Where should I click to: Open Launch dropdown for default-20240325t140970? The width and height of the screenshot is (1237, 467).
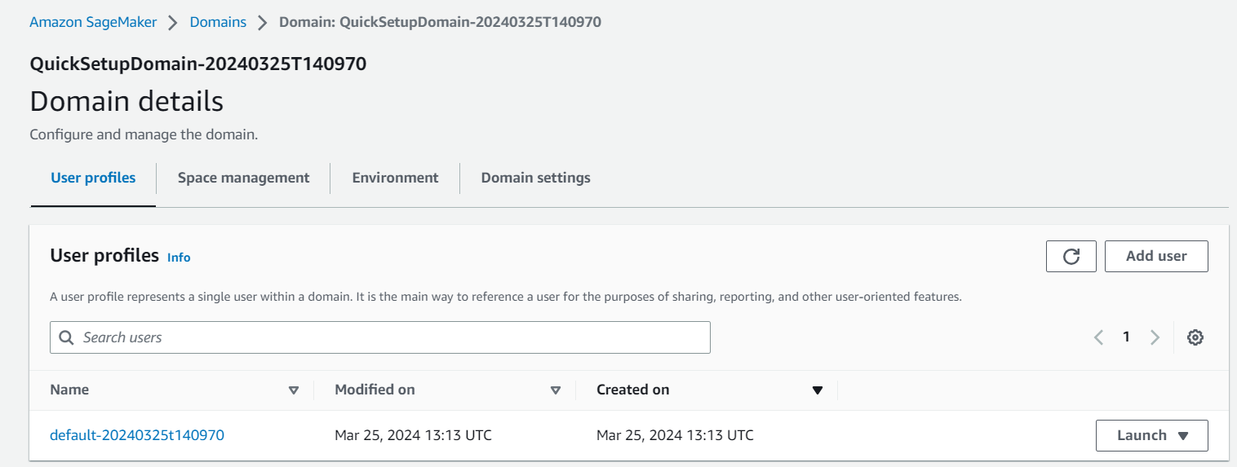pos(1152,435)
